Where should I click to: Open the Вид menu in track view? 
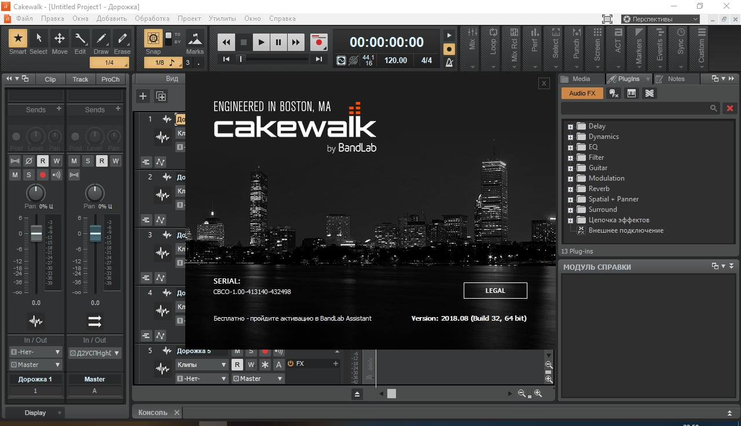(x=172, y=79)
